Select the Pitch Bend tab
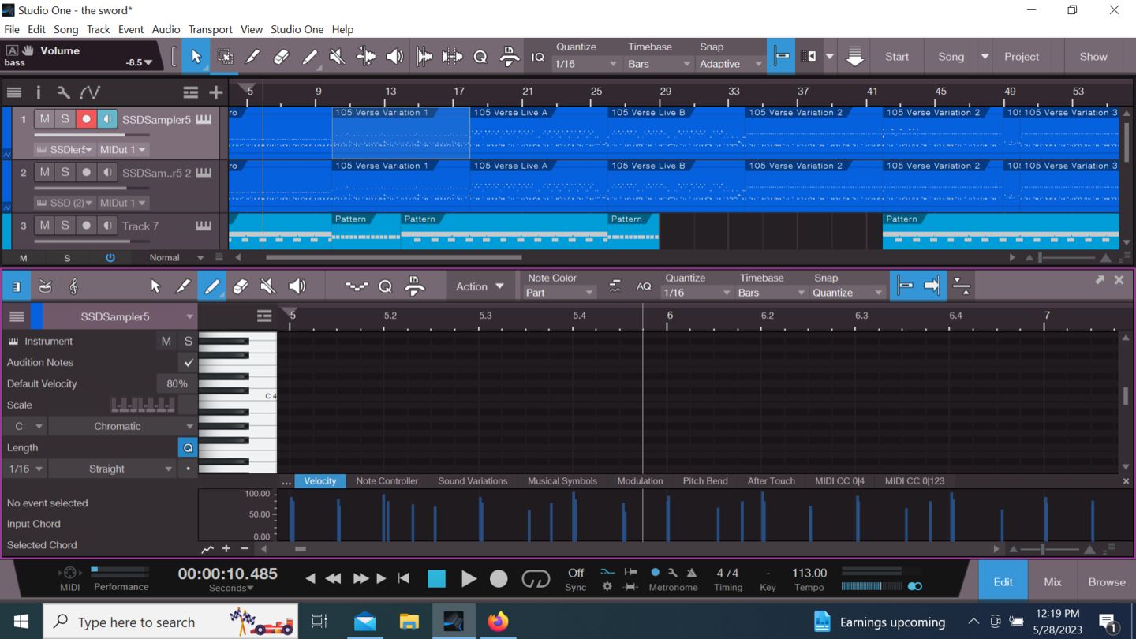The width and height of the screenshot is (1136, 639). (705, 481)
